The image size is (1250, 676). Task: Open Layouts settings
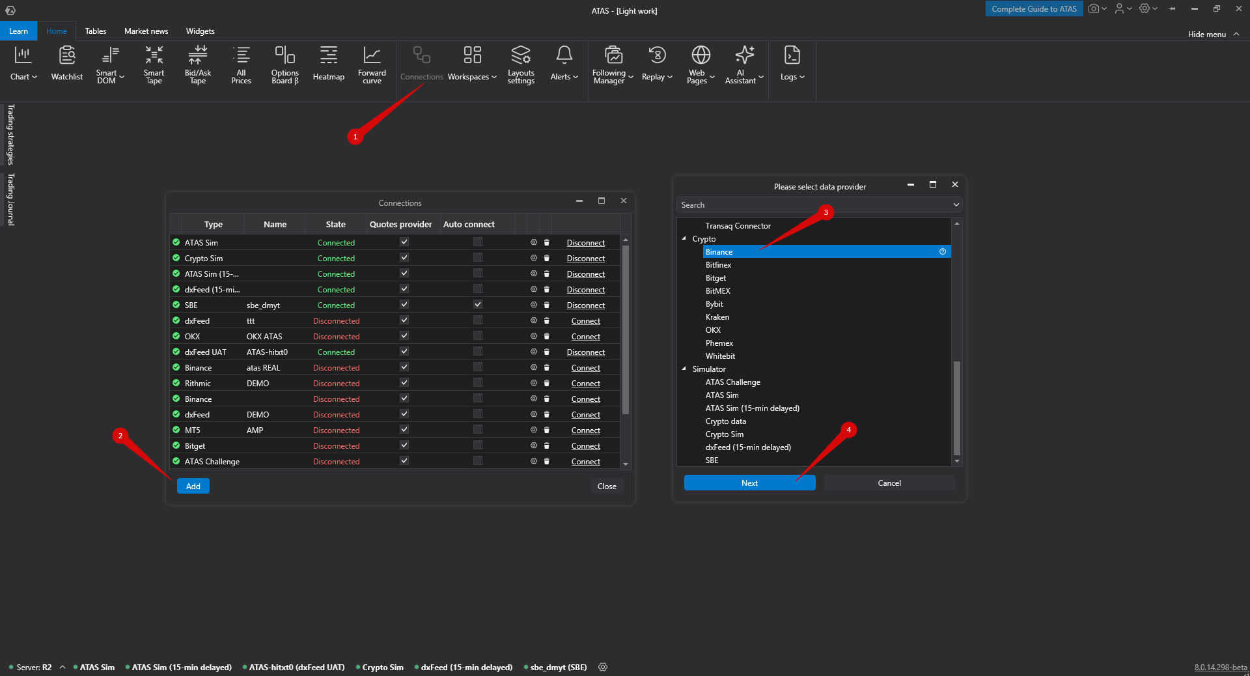(x=521, y=64)
